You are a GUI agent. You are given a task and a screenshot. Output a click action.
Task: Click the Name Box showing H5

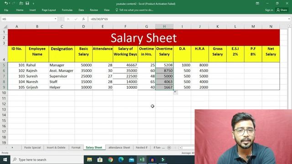[x=27, y=19]
